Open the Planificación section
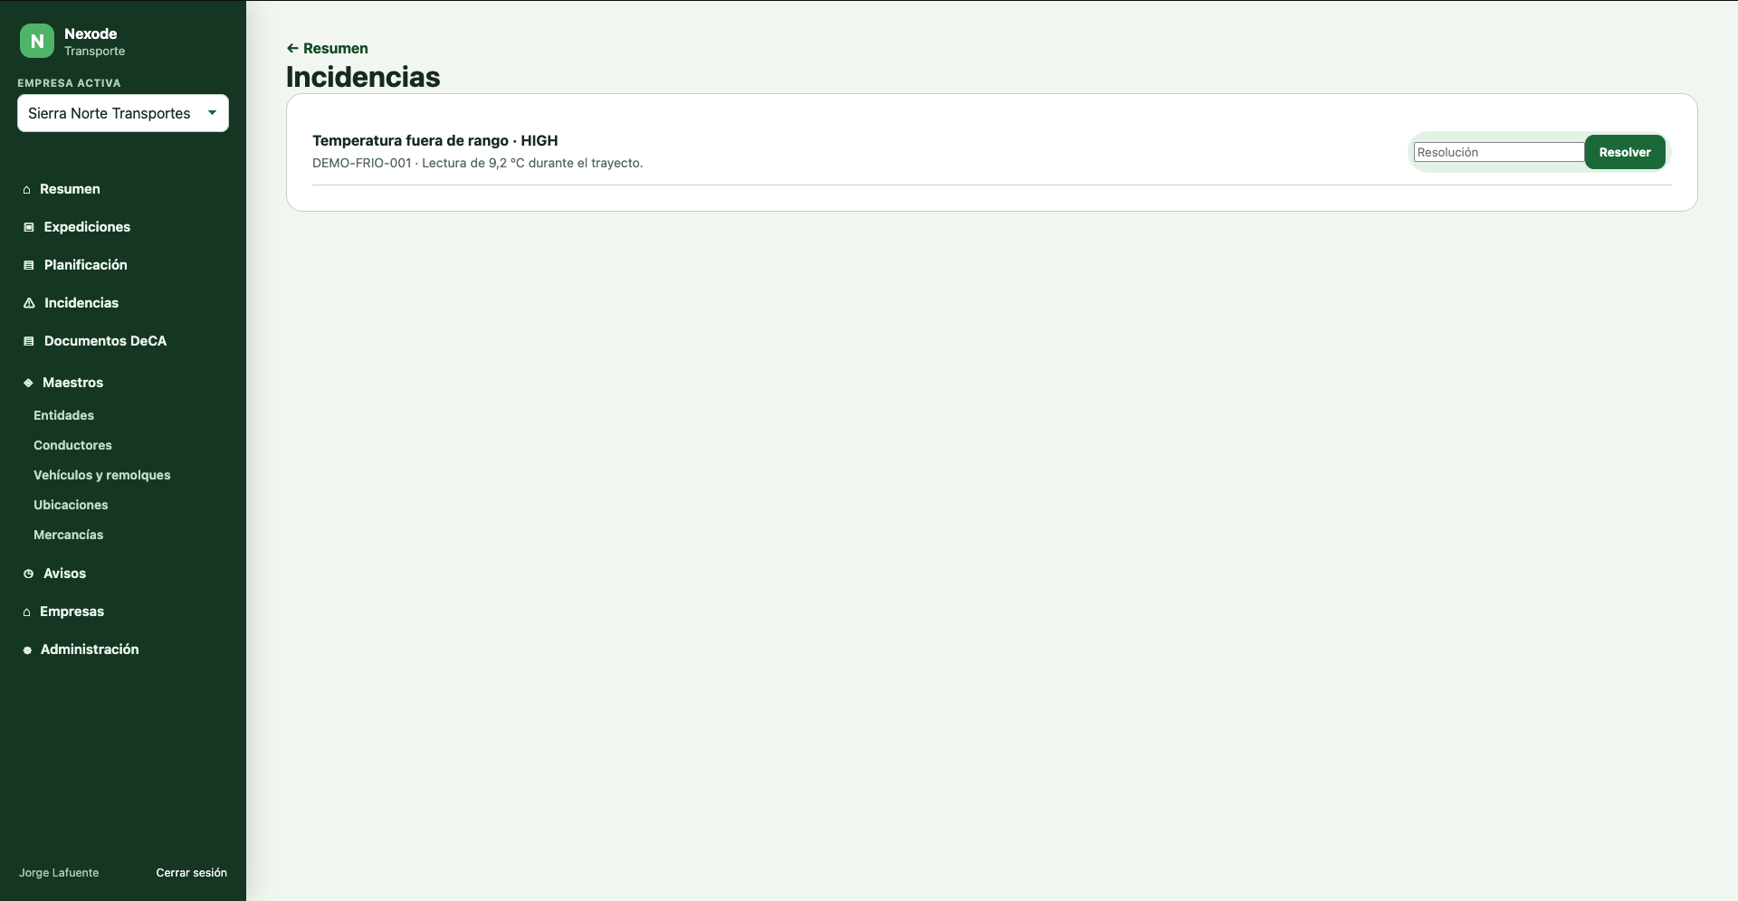 (86, 265)
